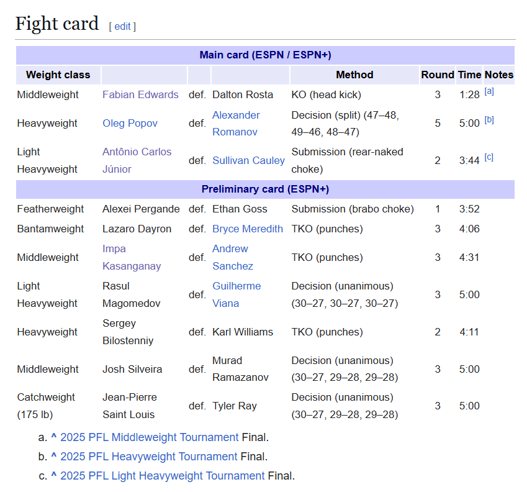Click the Time column header
The width and height of the screenshot is (527, 492).
click(469, 75)
